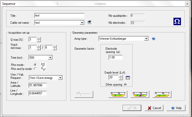Click the square-wave icon for Rho mode
The image size is (192, 117).
(x=43, y=65)
